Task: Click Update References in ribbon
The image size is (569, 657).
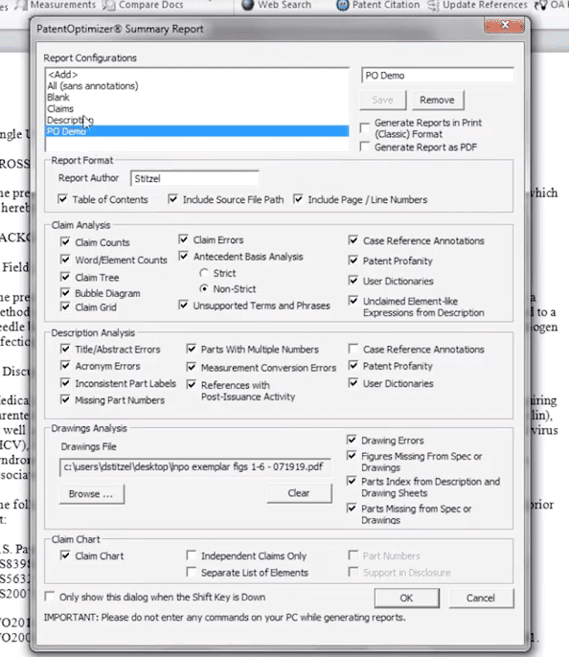Action: tap(477, 5)
